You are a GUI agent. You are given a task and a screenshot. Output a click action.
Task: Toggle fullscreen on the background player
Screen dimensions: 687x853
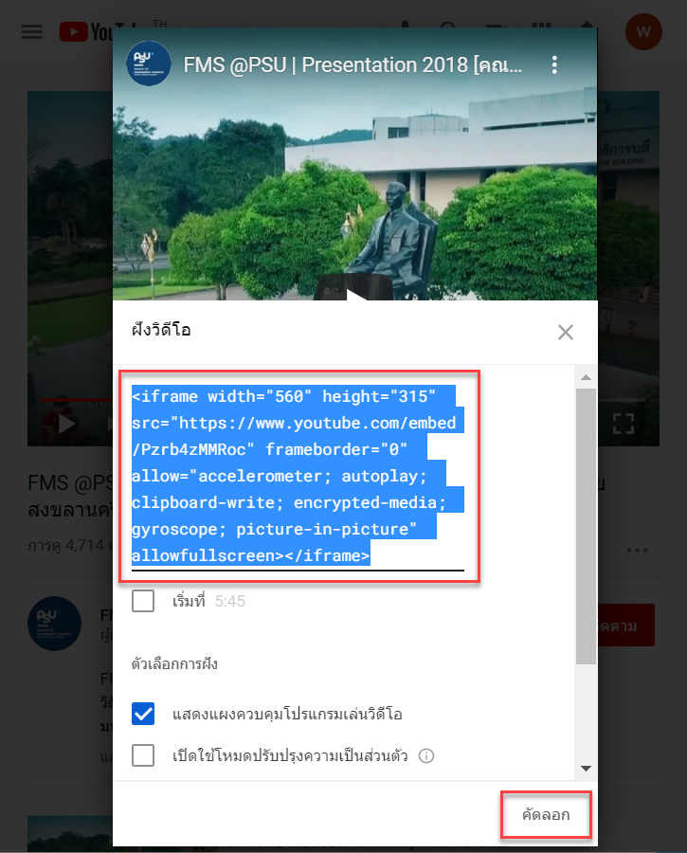(624, 424)
